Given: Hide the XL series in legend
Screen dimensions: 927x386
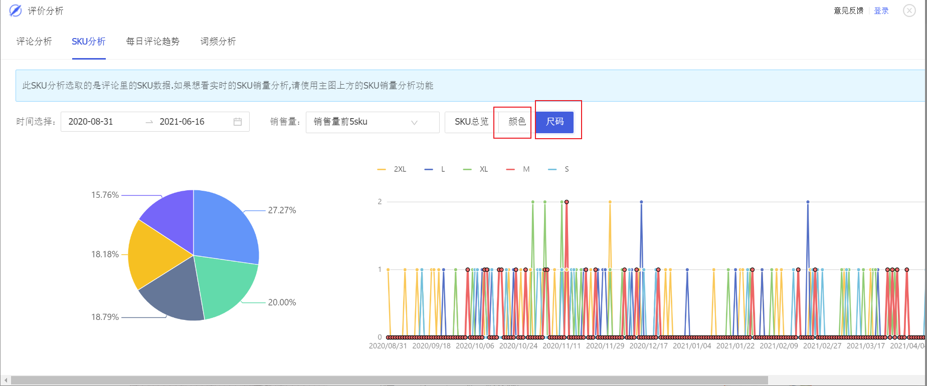Looking at the screenshot, I should point(476,169).
